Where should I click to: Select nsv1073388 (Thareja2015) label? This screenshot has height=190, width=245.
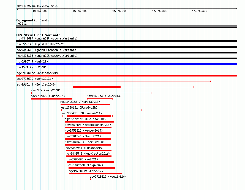(x=80, y=102)
